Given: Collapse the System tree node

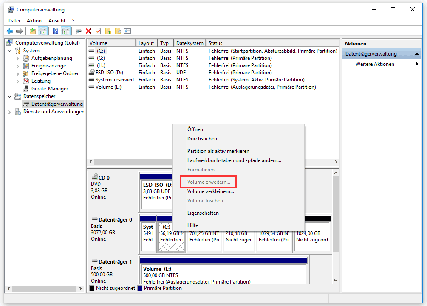Looking at the screenshot, I should [10, 51].
